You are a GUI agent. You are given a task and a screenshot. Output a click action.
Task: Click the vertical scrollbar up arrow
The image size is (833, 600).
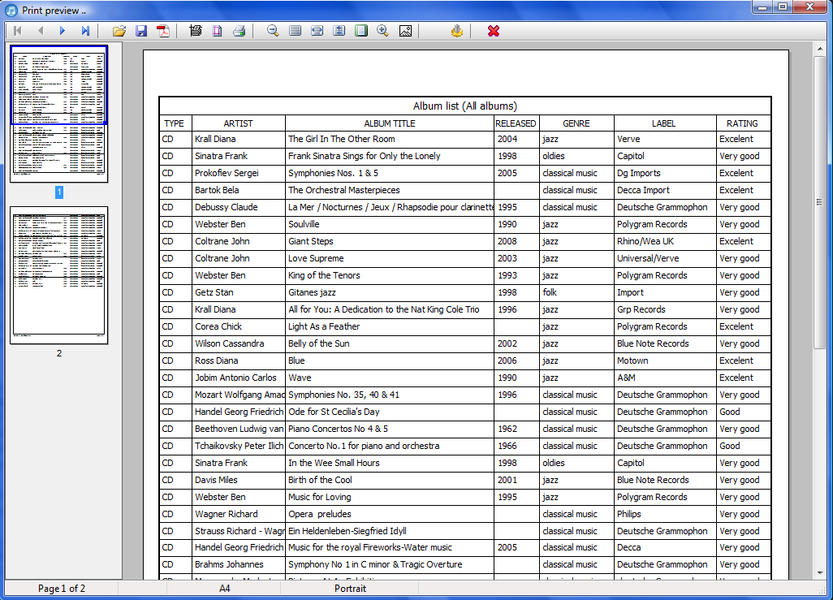820,49
